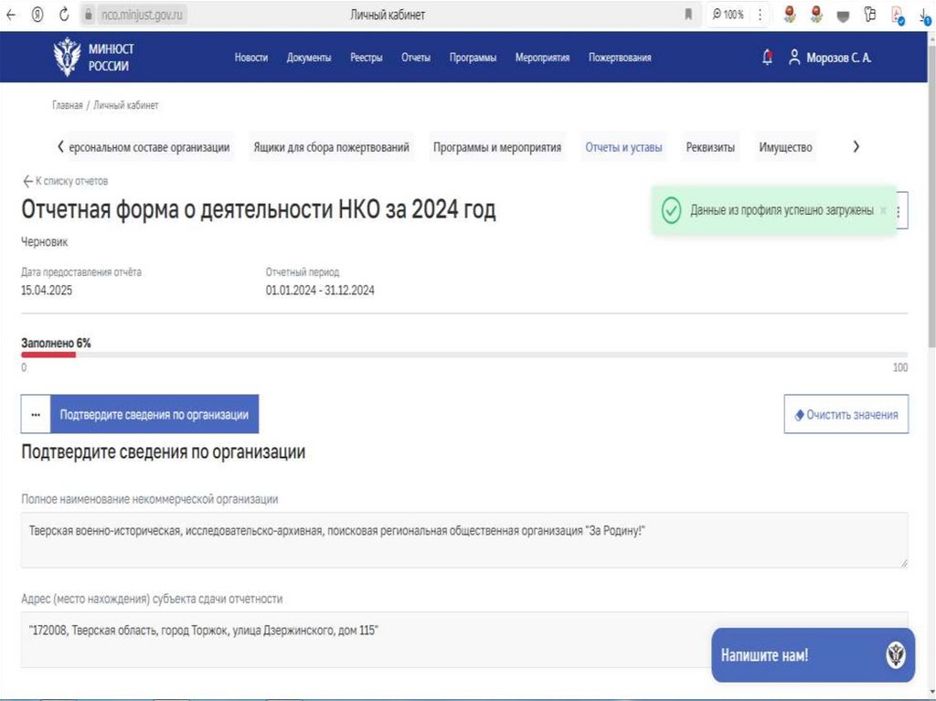
Task: Click the PDF extension icon with checkmark
Action: pyautogui.click(x=898, y=16)
